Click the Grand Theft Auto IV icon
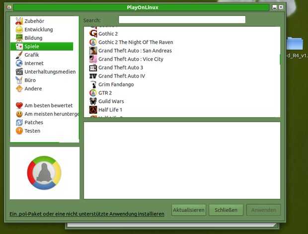Viewport: 308px width, 234px height. (93, 76)
